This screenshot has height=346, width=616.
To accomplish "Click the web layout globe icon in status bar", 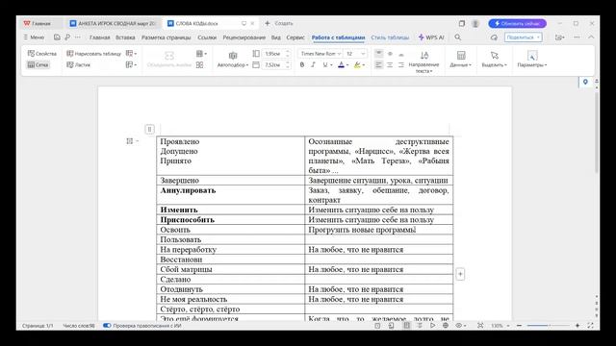I will (446, 326).
